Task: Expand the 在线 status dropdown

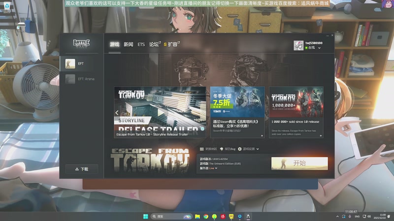Action: (x=313, y=48)
